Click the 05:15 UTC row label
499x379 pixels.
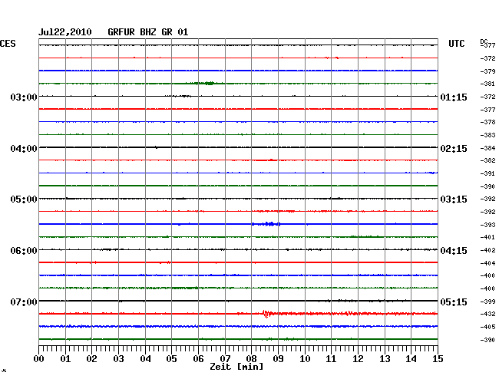coord(454,302)
